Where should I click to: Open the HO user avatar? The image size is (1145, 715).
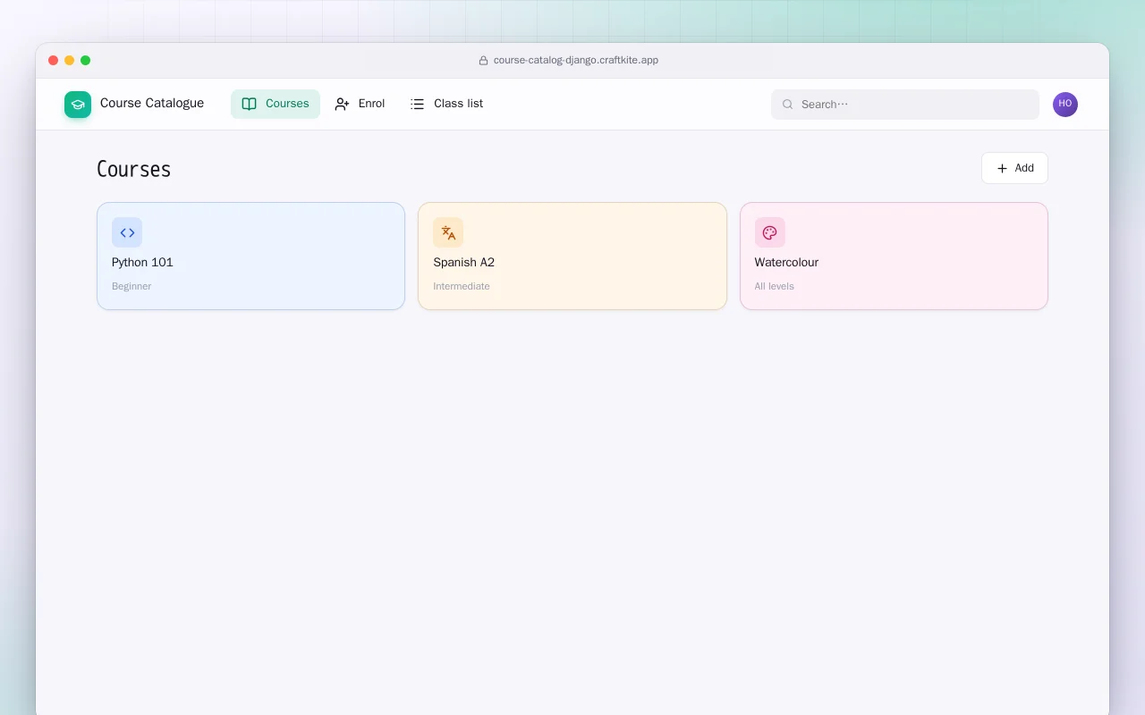coord(1065,105)
